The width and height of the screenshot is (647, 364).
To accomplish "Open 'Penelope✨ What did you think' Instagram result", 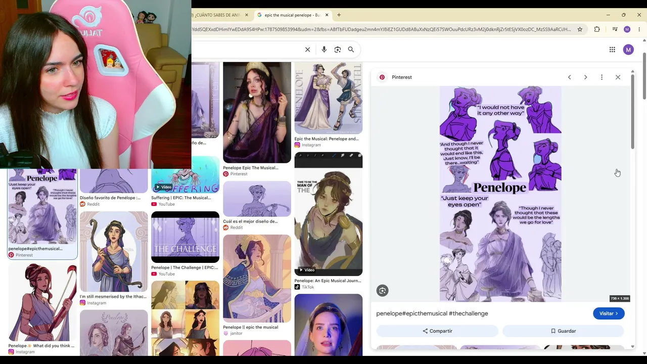I will [x=41, y=346].
